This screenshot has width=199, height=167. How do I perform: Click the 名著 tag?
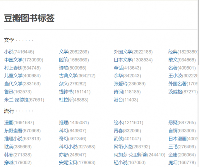coord(173,68)
